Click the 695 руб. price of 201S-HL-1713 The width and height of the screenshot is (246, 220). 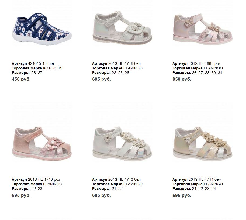(102, 196)
